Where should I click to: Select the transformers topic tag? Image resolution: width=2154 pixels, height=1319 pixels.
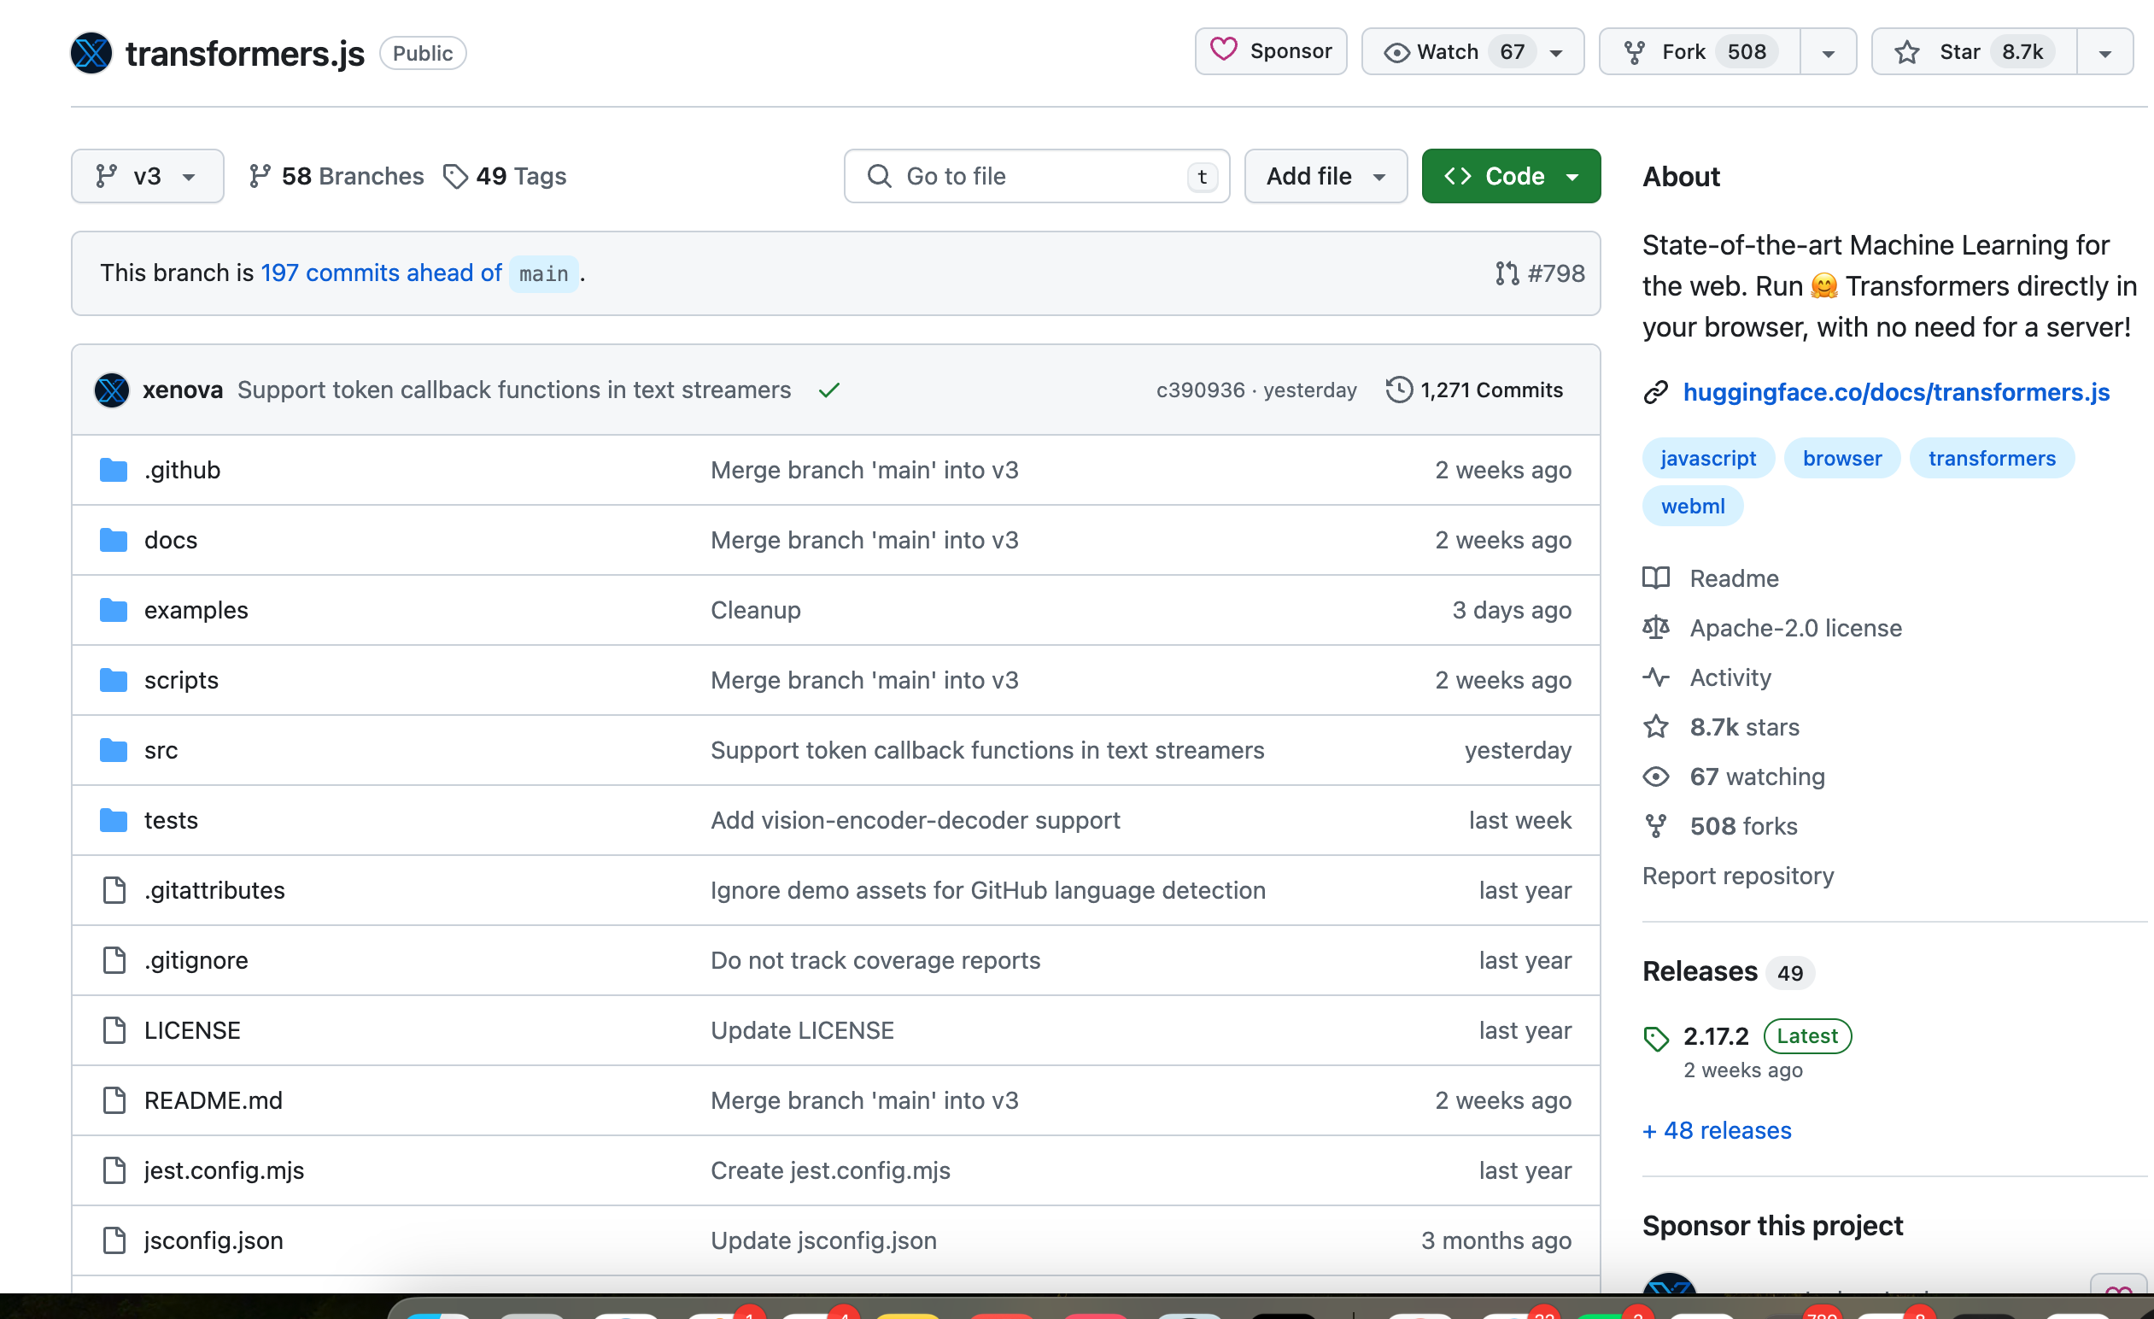click(1992, 457)
